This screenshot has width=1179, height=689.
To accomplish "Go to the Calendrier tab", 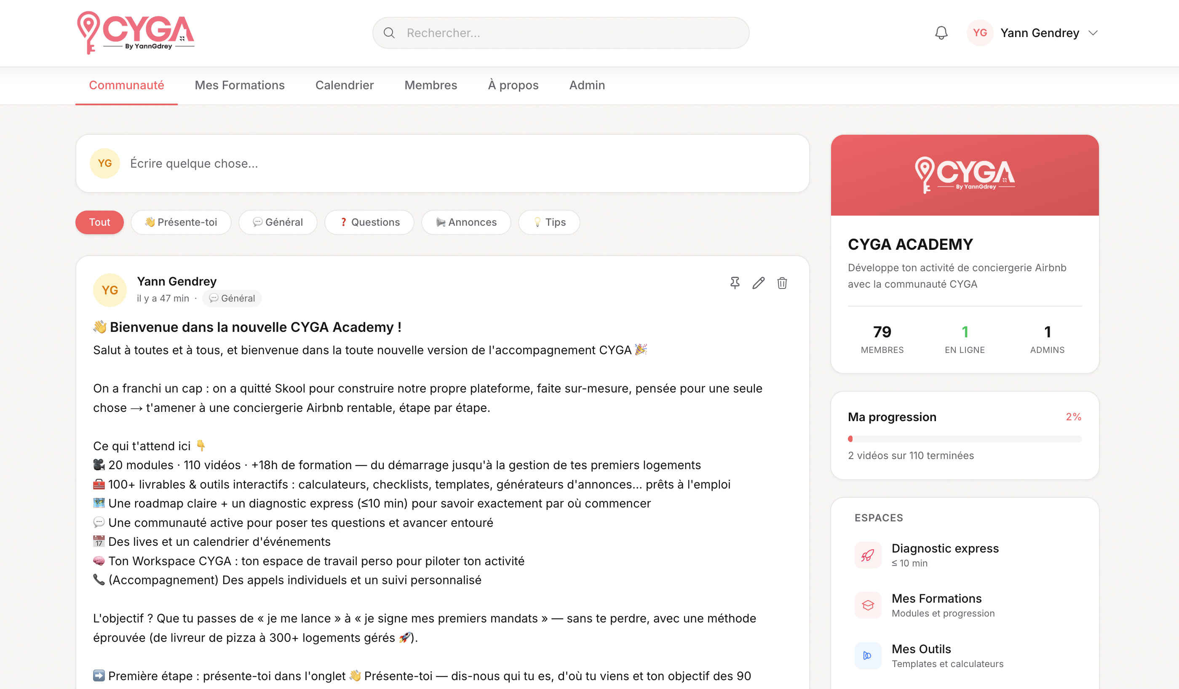I will (344, 85).
